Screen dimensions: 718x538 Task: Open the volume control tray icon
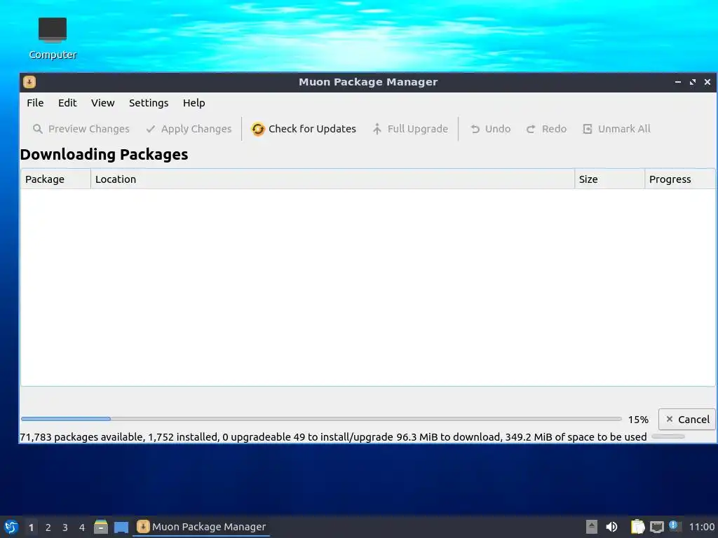coord(611,527)
